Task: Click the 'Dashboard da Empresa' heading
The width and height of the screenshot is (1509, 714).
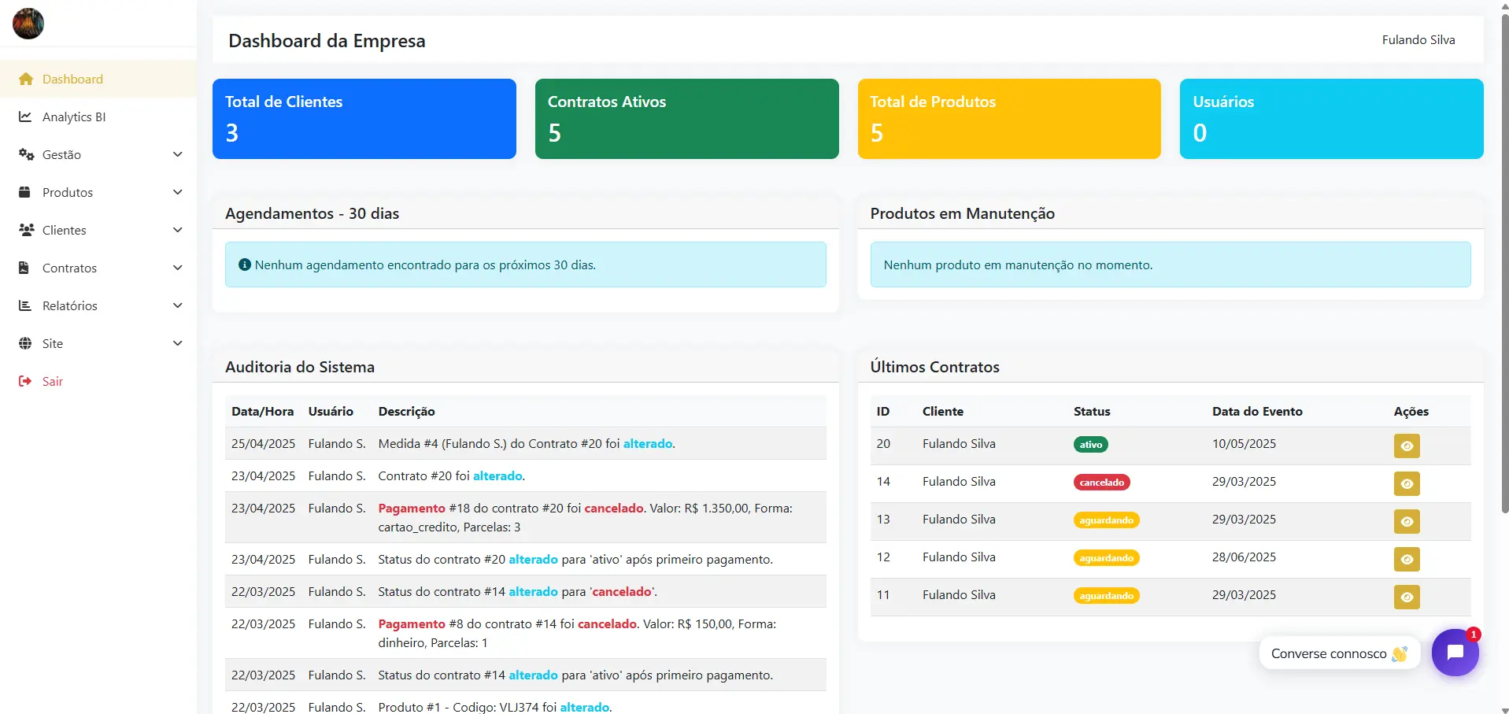Action: point(327,40)
